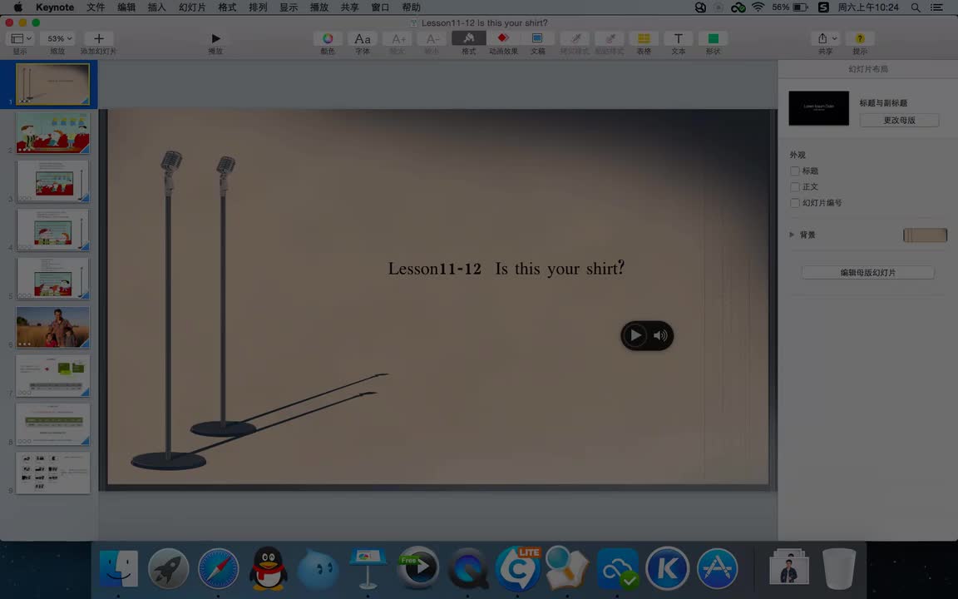The width and height of the screenshot is (958, 599).
Task: Open QQ penguin icon in dock
Action: [269, 568]
